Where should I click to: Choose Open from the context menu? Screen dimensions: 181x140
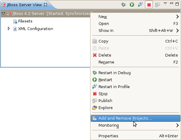click(x=136, y=24)
